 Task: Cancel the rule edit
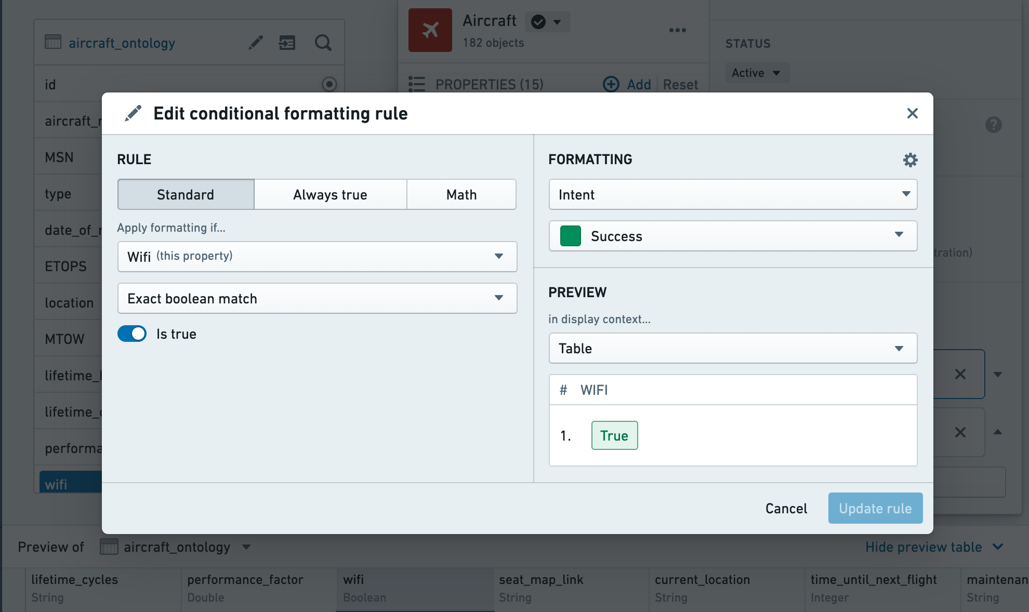pyautogui.click(x=786, y=508)
